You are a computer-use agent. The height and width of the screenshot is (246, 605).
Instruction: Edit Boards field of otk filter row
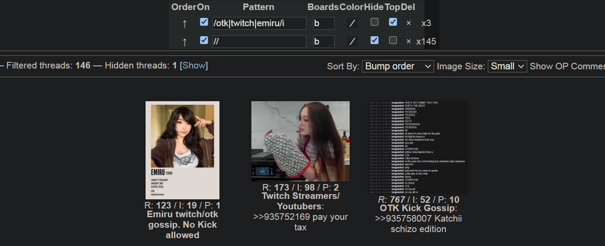pyautogui.click(x=324, y=23)
